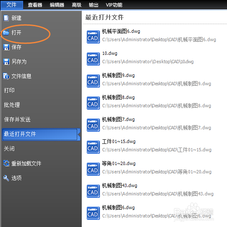Viewport: 227px width, 227px height.
Task: Click the CAD icon for 10.dwg
Action: [93, 59]
